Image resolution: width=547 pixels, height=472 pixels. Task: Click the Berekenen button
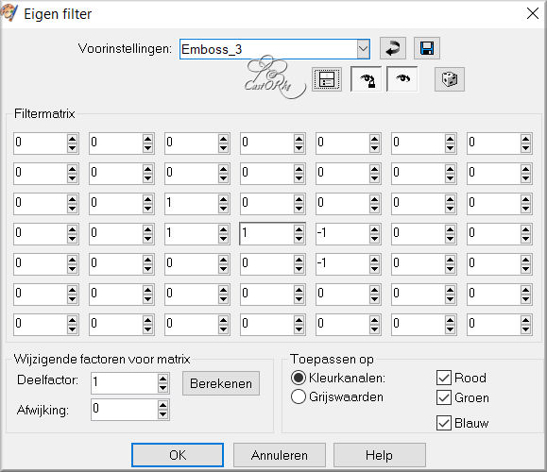click(221, 383)
